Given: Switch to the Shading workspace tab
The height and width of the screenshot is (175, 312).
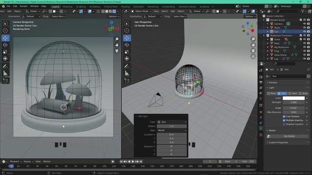Looking at the screenshot, I should coord(125,6).
